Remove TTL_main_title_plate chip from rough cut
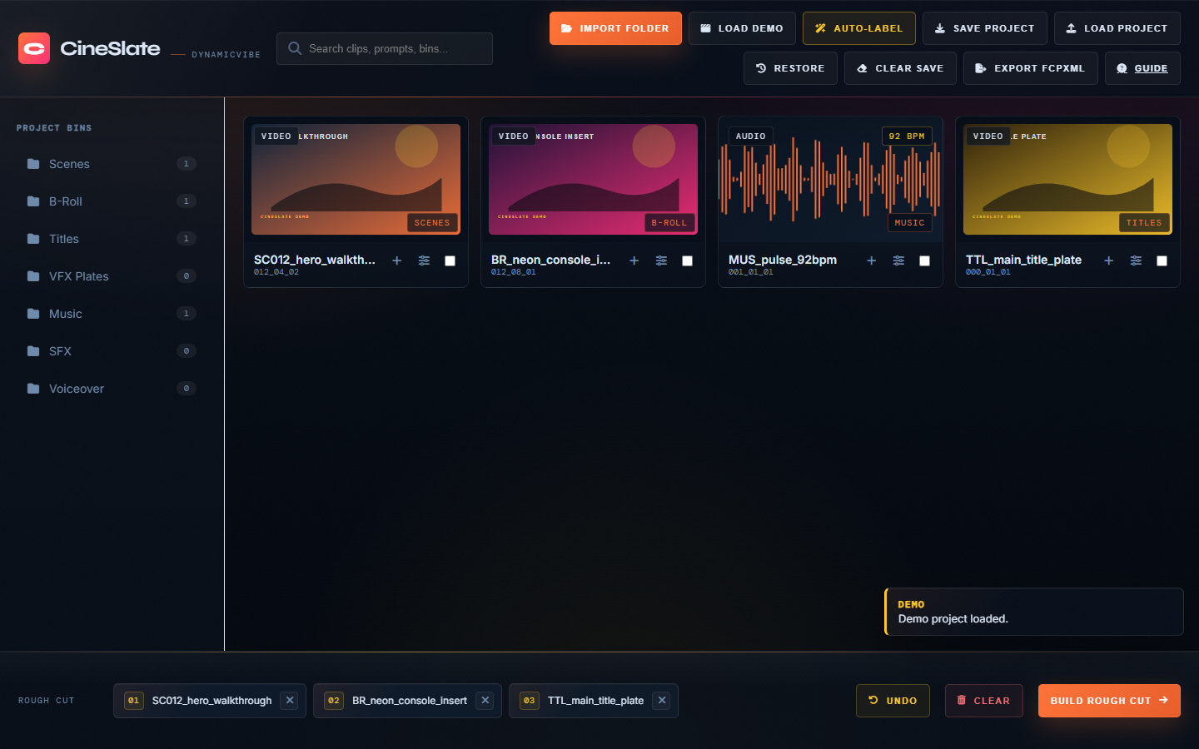Image resolution: width=1199 pixels, height=749 pixels. coord(662,701)
